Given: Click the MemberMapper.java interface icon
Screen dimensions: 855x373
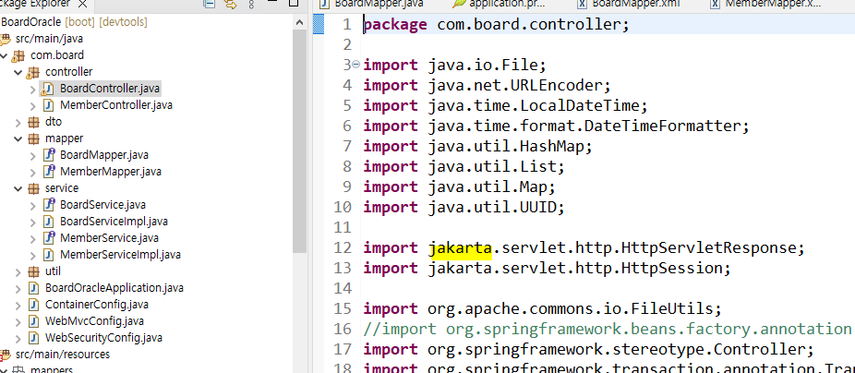Looking at the screenshot, I should (49, 172).
